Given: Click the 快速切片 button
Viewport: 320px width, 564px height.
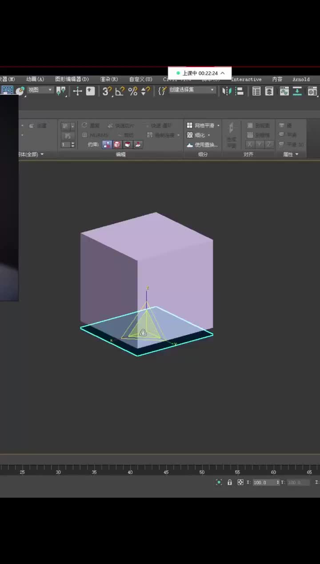Looking at the screenshot, I should (121, 125).
